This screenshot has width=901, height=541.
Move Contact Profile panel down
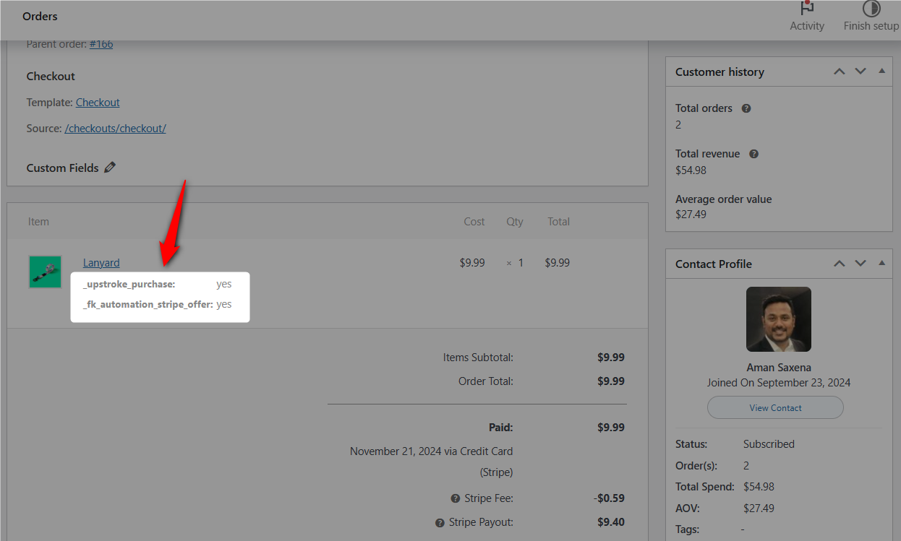click(x=861, y=264)
